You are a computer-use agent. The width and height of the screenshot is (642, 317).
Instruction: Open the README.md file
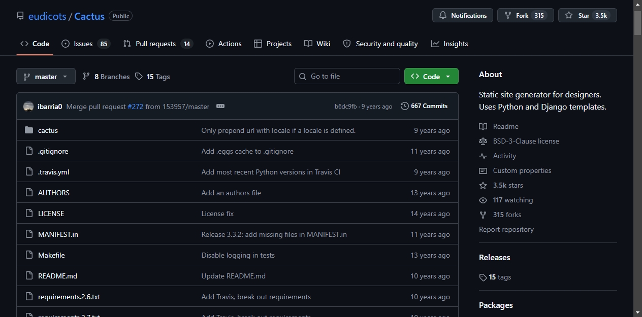tap(57, 276)
